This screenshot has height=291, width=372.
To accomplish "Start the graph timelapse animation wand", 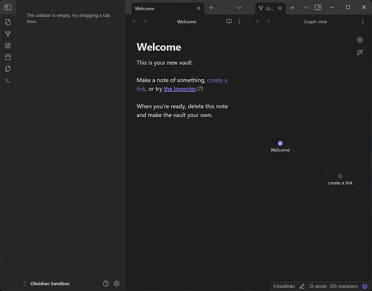I will 360,52.
